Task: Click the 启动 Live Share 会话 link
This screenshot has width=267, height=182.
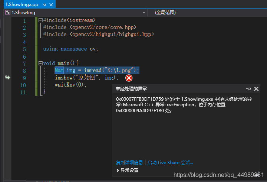Action: (x=170, y=163)
